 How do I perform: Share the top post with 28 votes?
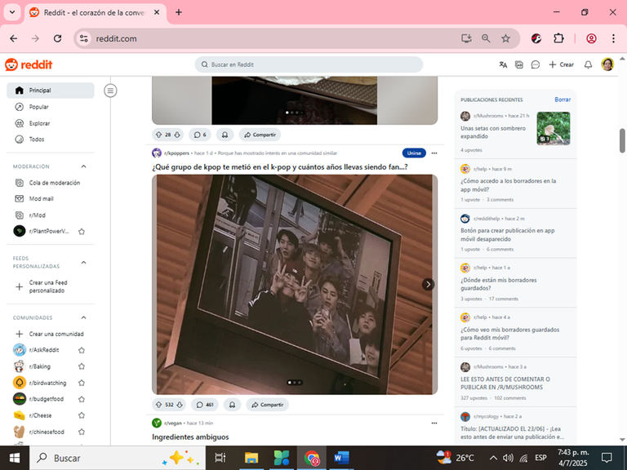tap(260, 135)
